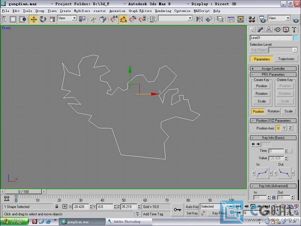Switch to the Hierarchy panel icon
Screen dimensions: 301x226
(x=270, y=29)
